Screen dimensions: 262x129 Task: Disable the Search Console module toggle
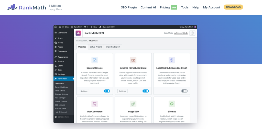point(107,91)
